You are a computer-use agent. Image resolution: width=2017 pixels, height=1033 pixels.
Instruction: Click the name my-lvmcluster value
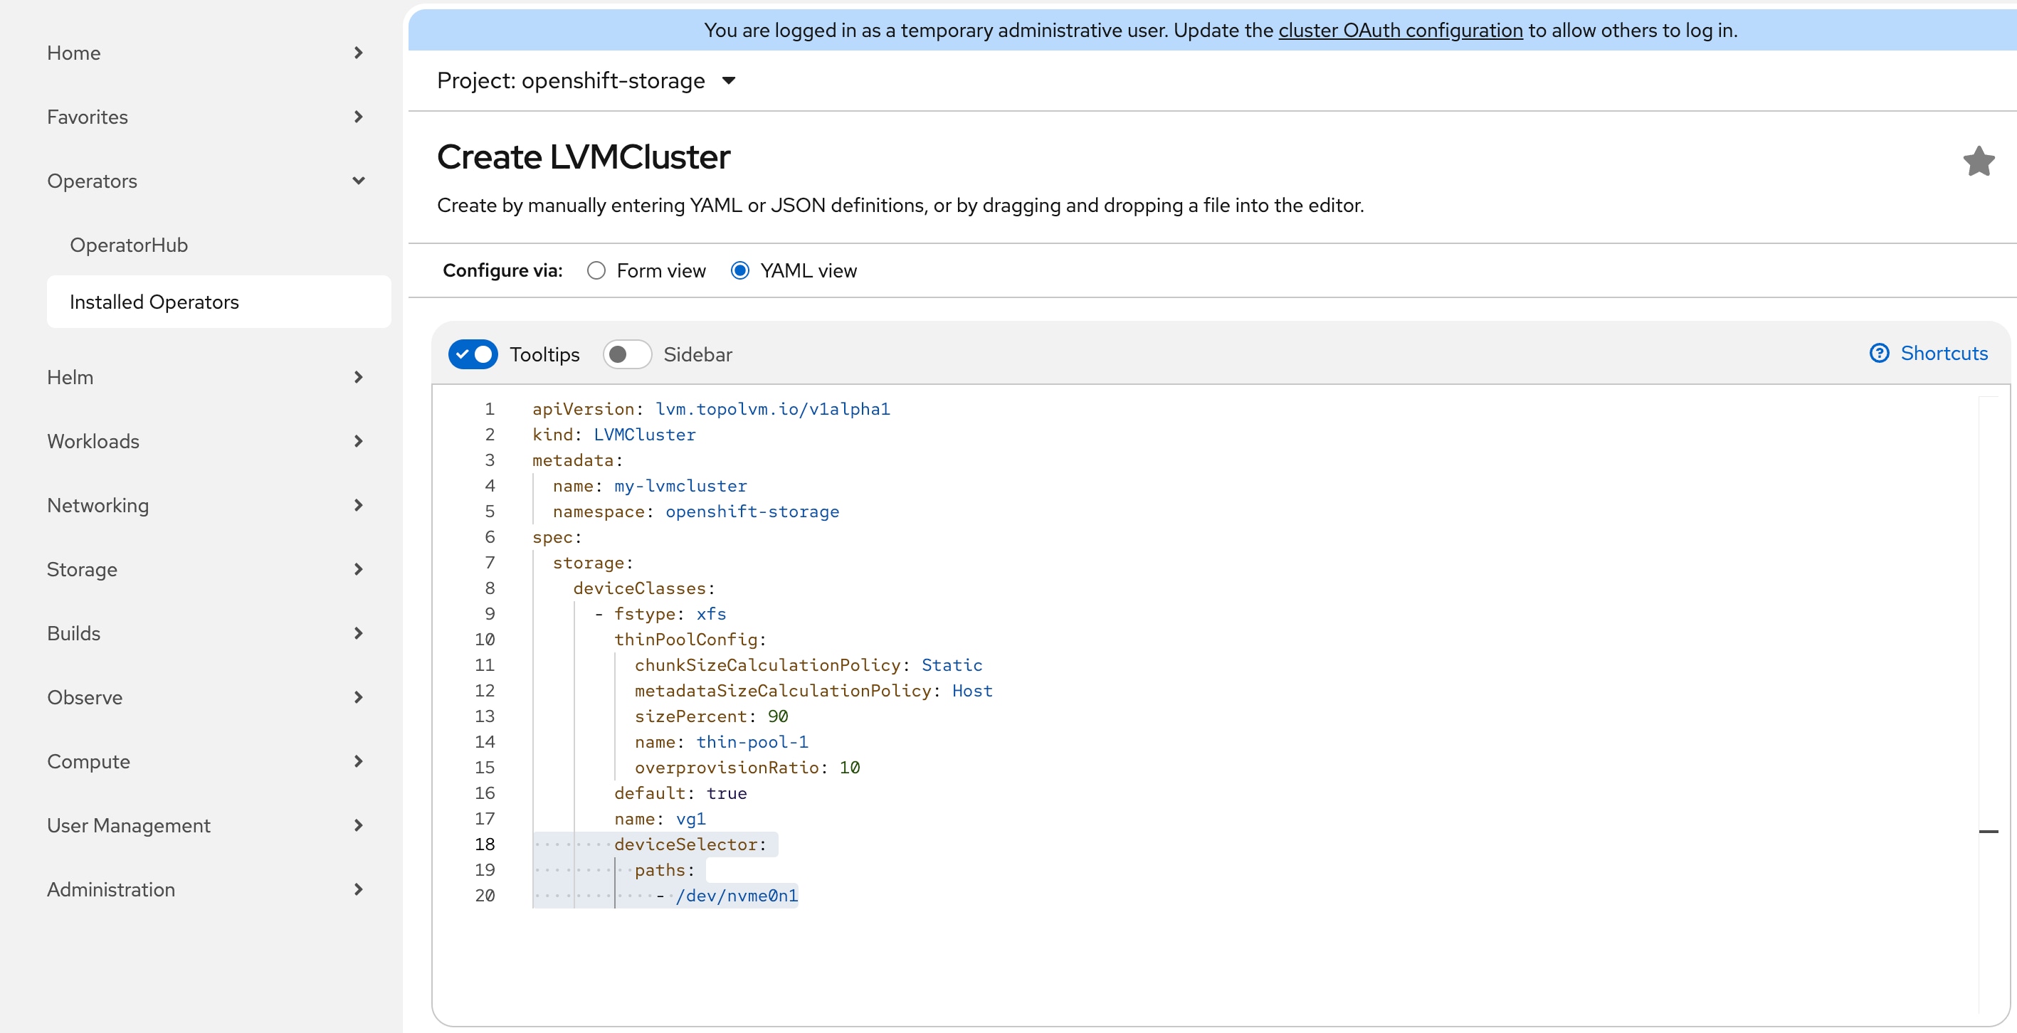(680, 487)
